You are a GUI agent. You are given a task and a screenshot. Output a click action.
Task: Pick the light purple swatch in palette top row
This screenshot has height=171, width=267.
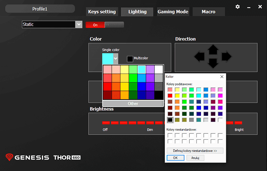(x=150, y=69)
